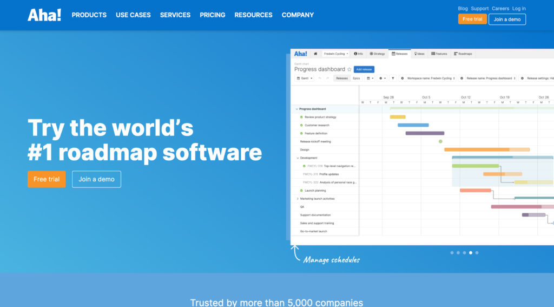Collapse the Development group

pos(298,158)
